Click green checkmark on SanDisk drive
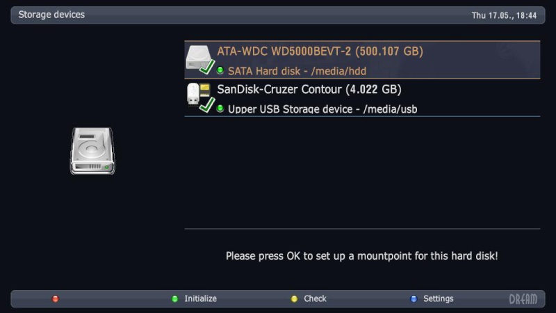This screenshot has width=556, height=313. (207, 105)
